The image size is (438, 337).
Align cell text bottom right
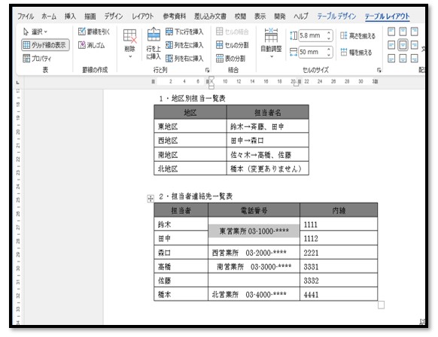414,59
